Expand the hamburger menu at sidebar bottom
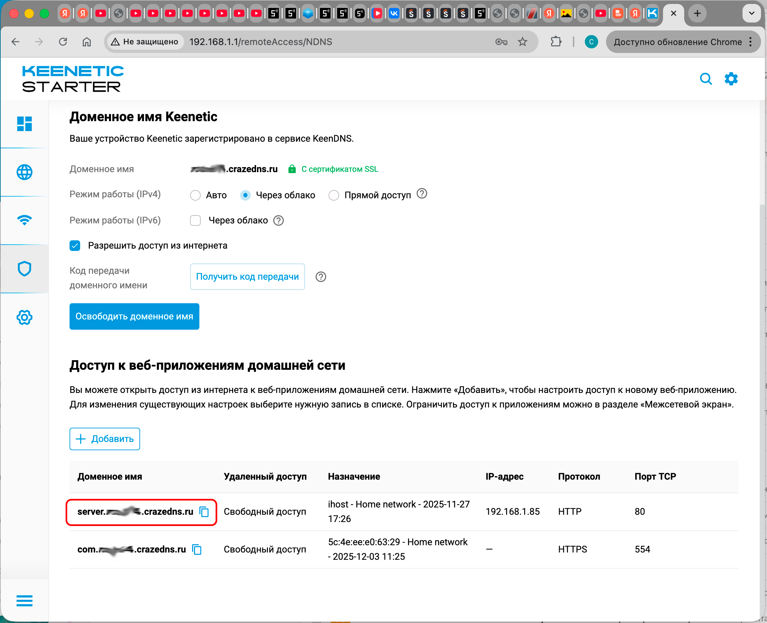This screenshot has height=623, width=767. 25,600
